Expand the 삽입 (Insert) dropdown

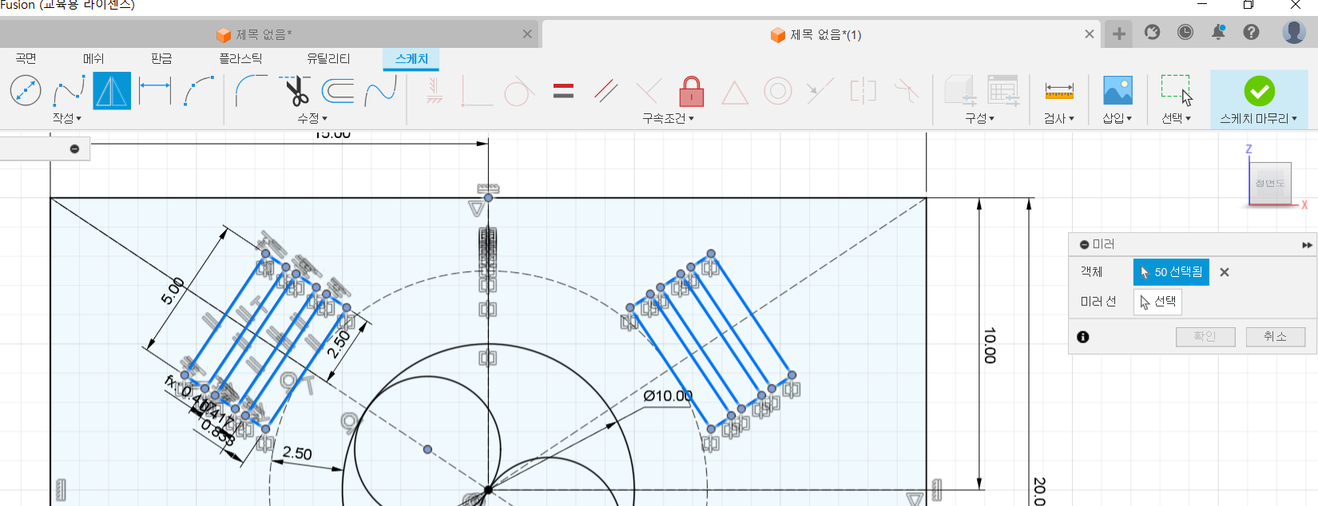pos(1118,118)
